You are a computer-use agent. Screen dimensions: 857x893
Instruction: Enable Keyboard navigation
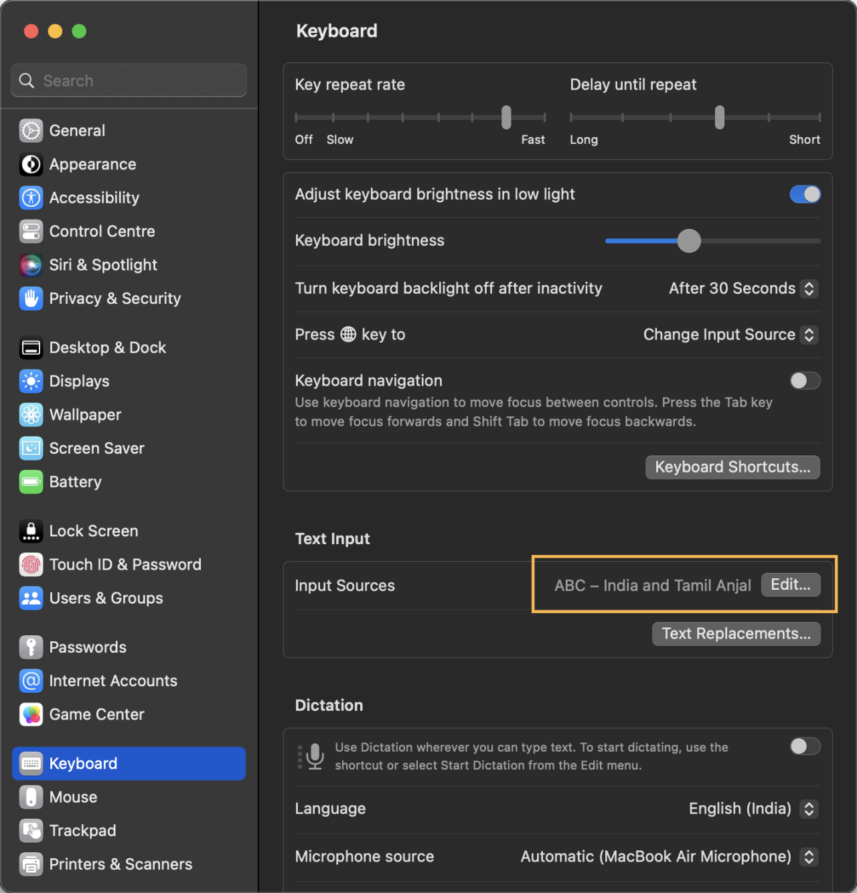pyautogui.click(x=805, y=380)
